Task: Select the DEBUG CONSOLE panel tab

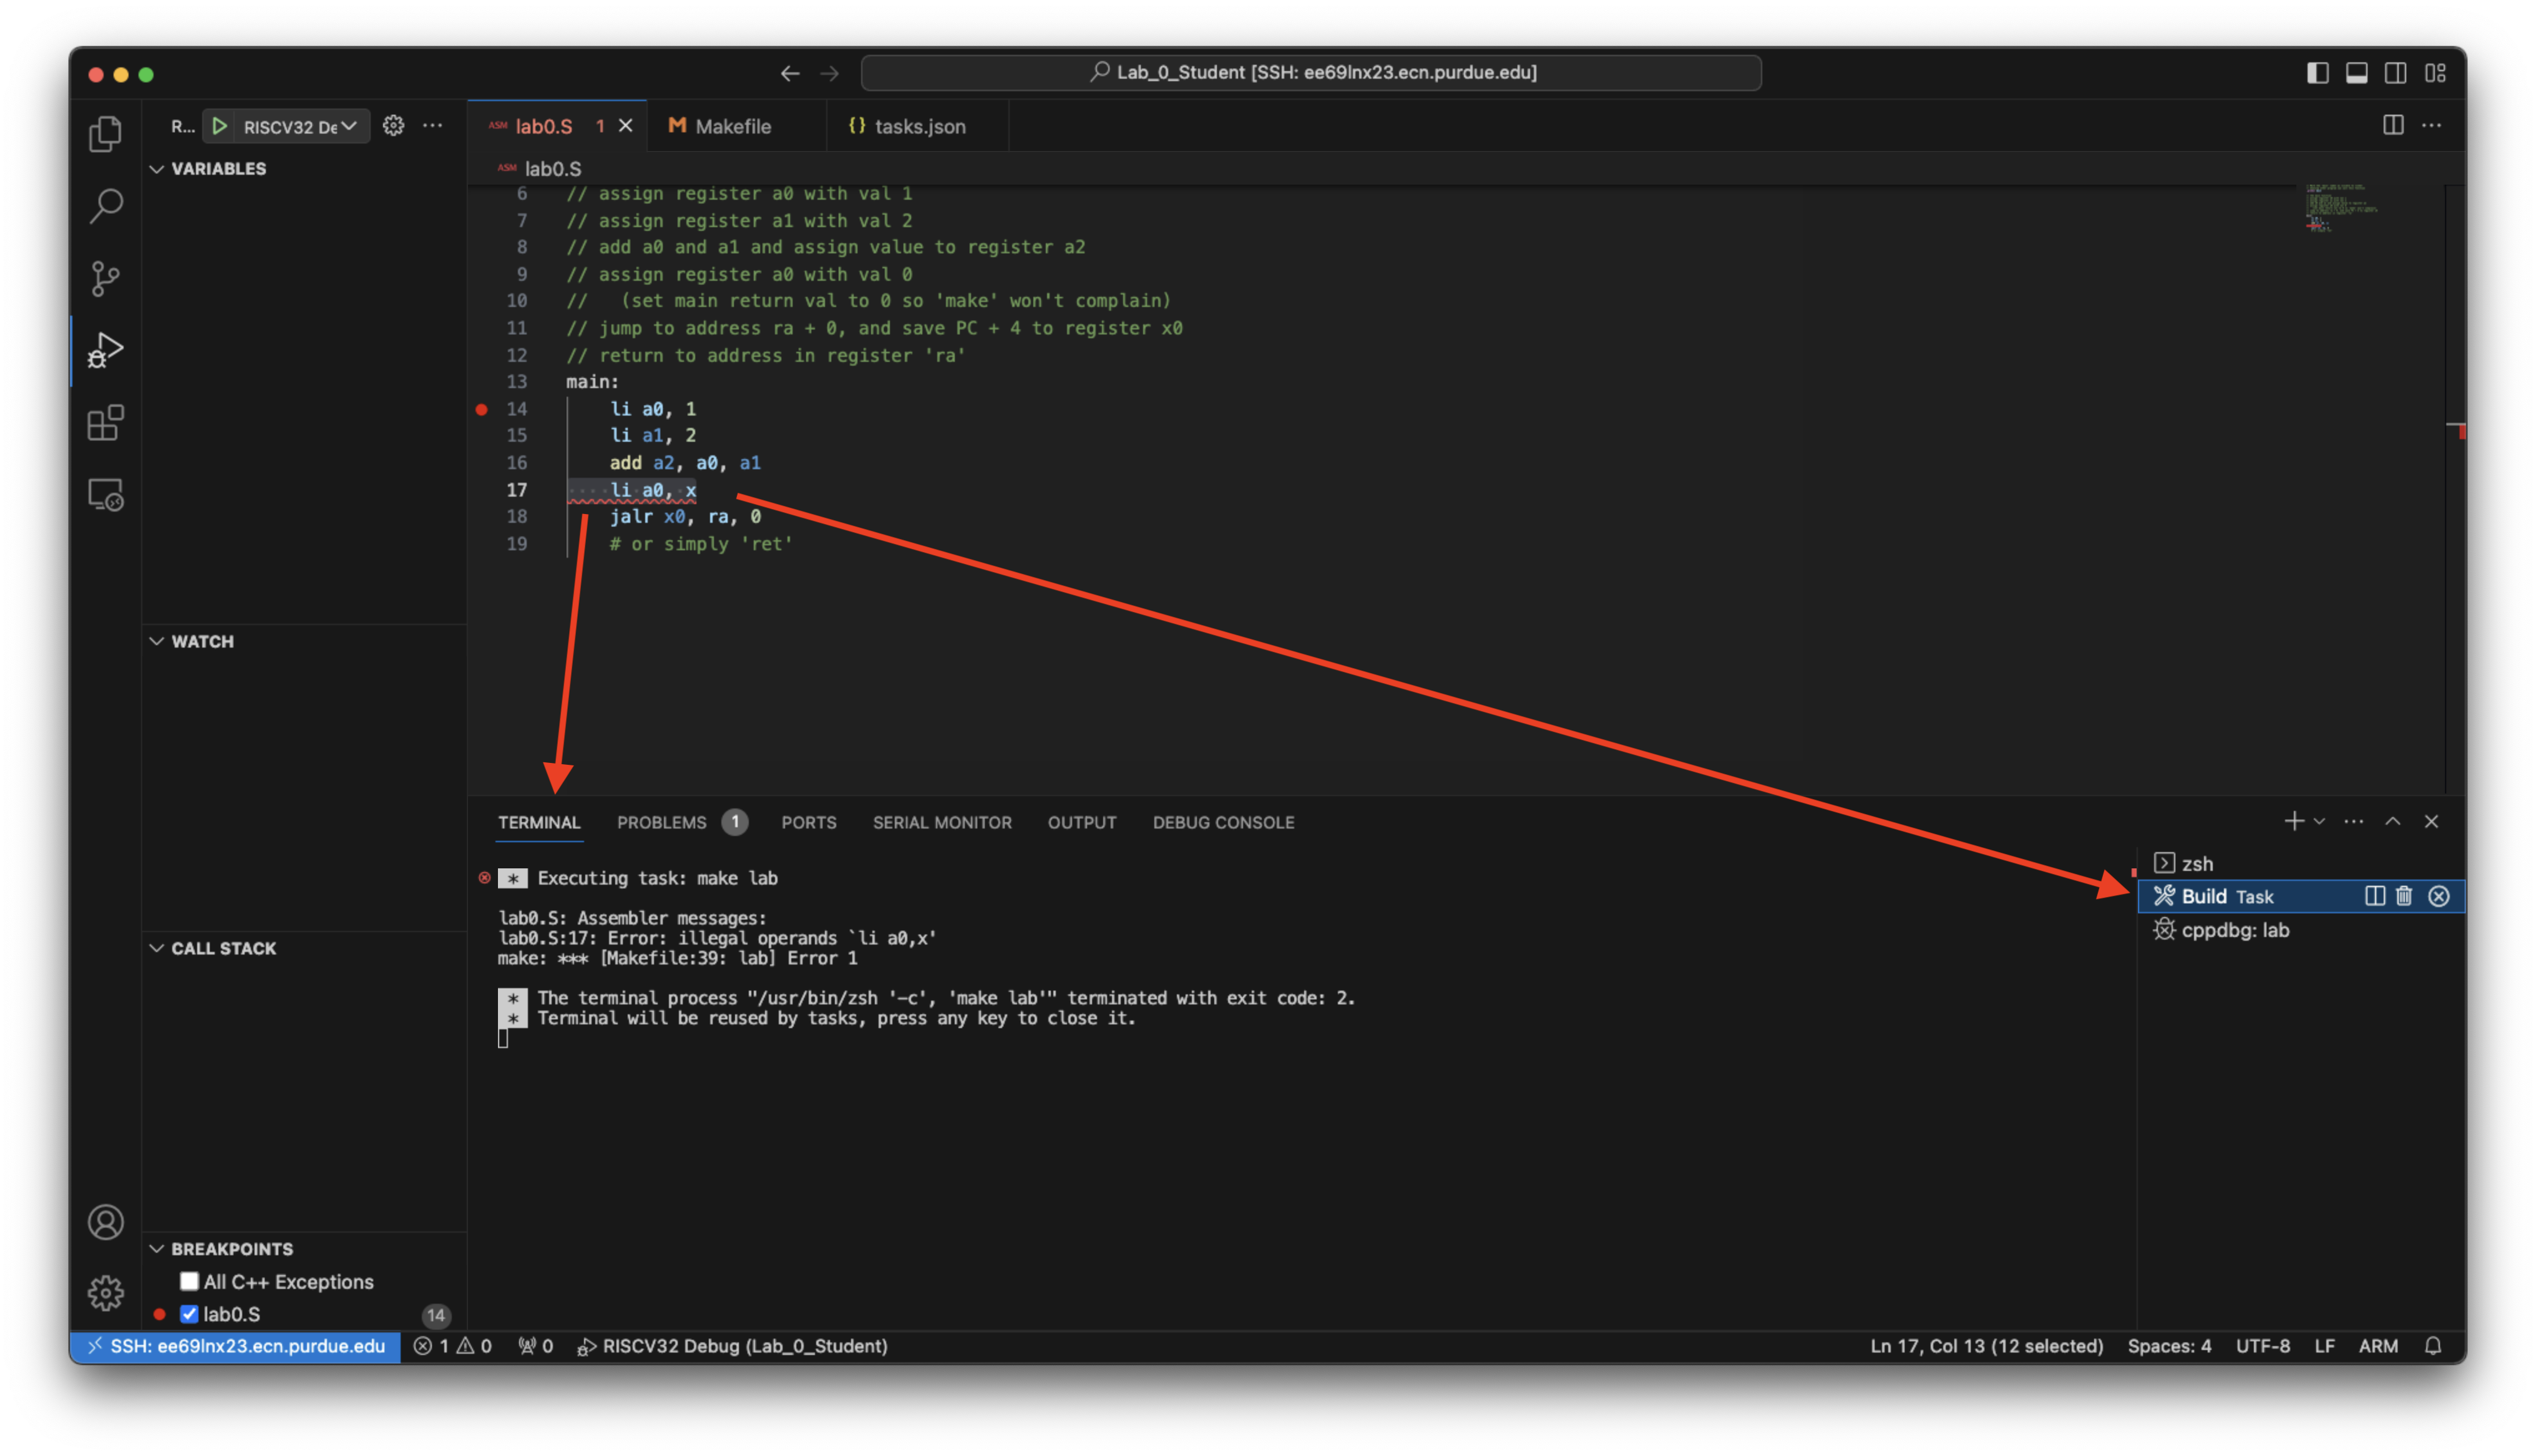Action: pyautogui.click(x=1223, y=822)
